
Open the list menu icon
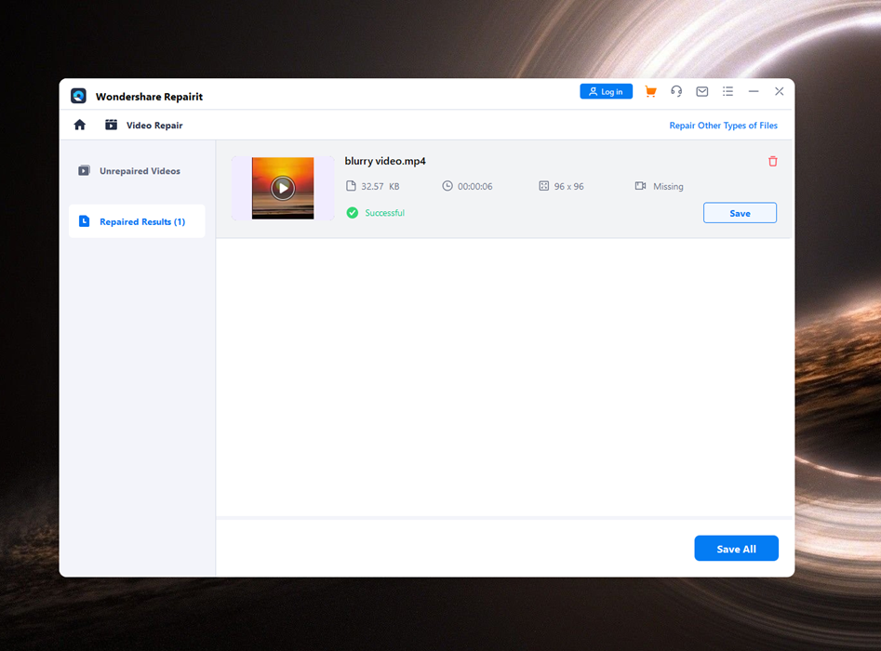[728, 91]
